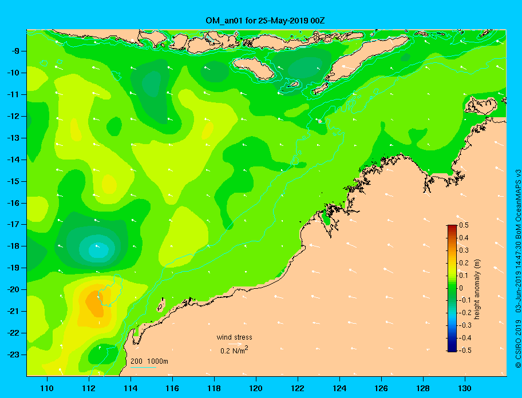Click the '-22' latitude axis label
Viewport: 522px width, 398px height.
tap(13, 333)
